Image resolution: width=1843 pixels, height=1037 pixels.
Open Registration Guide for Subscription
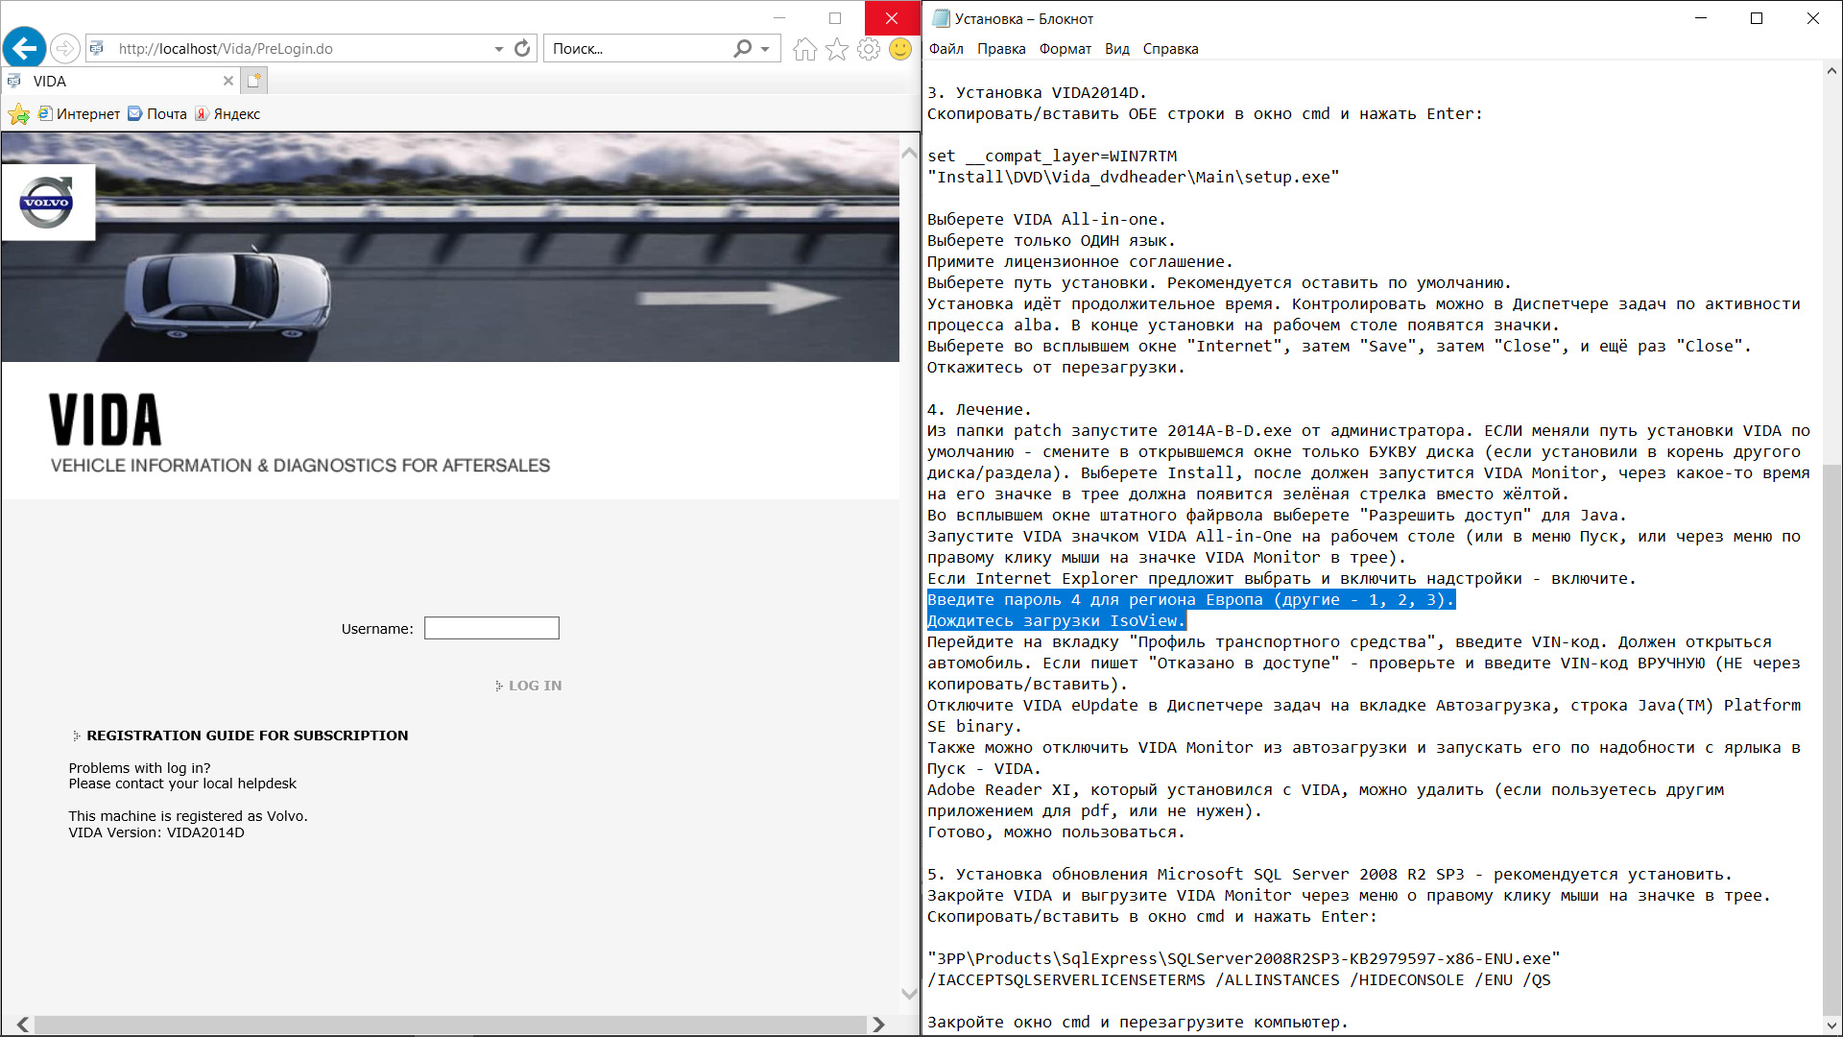(247, 736)
